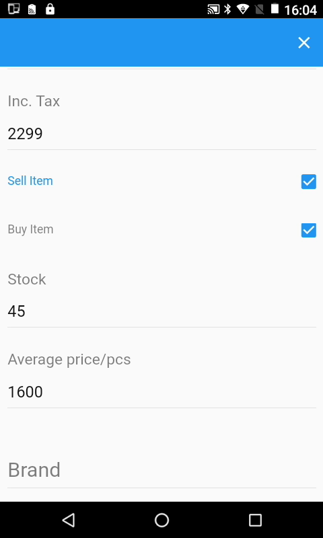Tap the Bluetooth status icon
This screenshot has width=323, height=538.
(x=227, y=9)
